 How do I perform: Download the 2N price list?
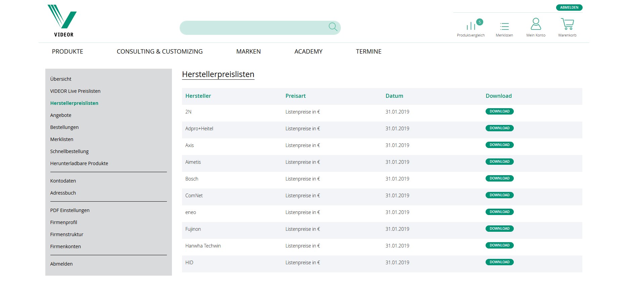[x=499, y=112]
